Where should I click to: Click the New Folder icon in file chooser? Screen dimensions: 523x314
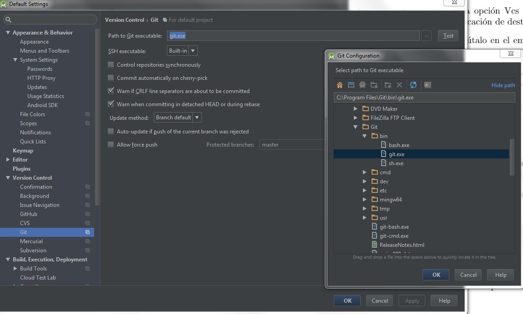coord(387,85)
